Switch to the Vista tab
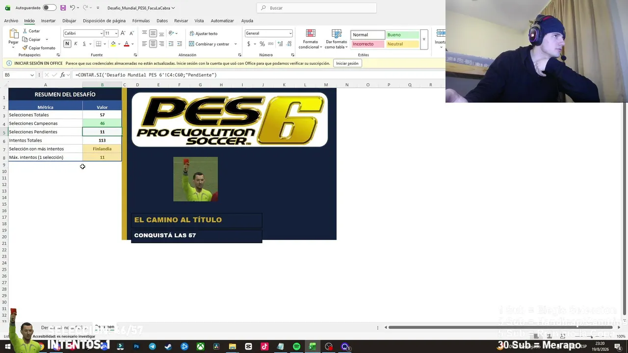The image size is (628, 353). coord(199,21)
